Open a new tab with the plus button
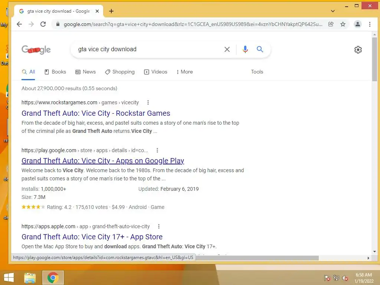The width and height of the screenshot is (380, 285). [111, 11]
